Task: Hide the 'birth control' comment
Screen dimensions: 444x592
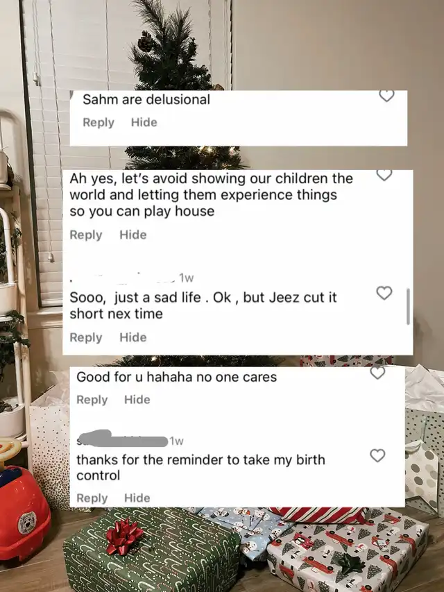Action: 137,498
